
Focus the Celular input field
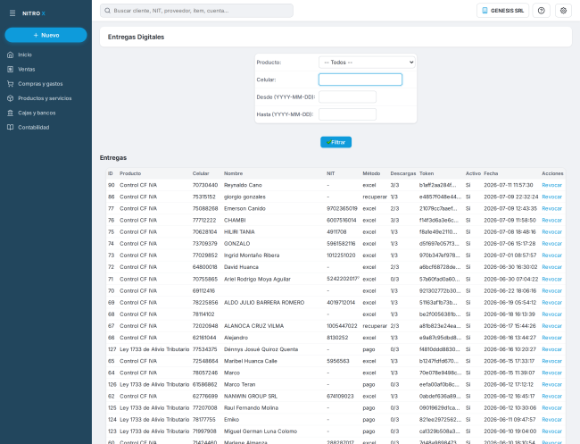click(x=360, y=80)
